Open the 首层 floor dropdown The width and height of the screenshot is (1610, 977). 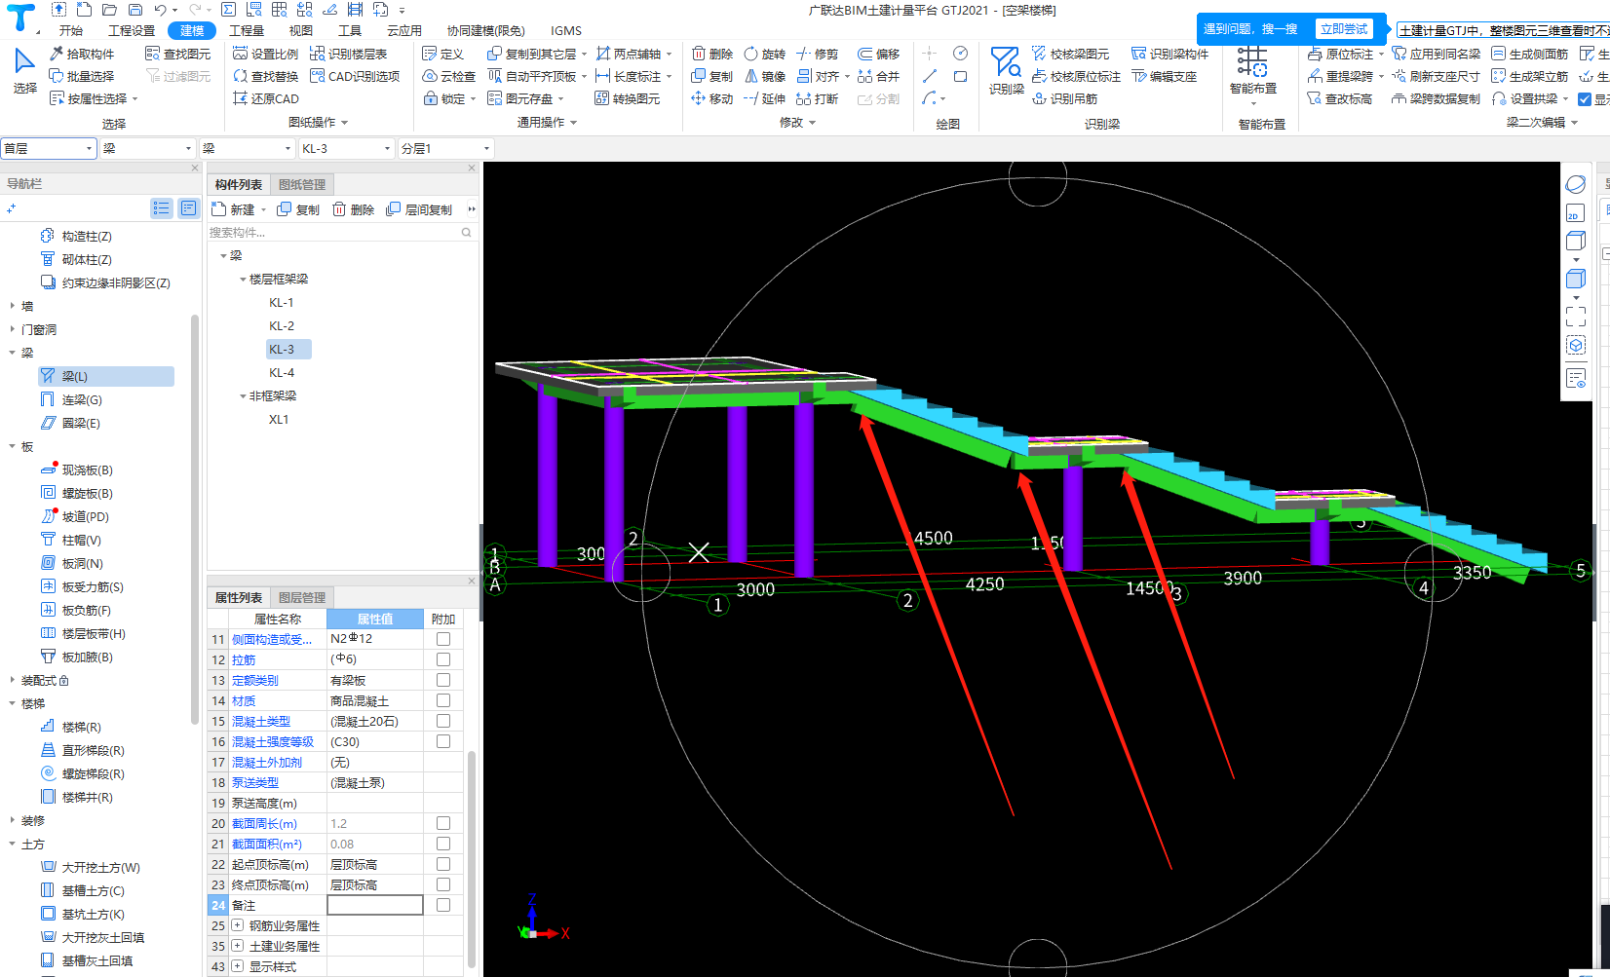pos(49,148)
